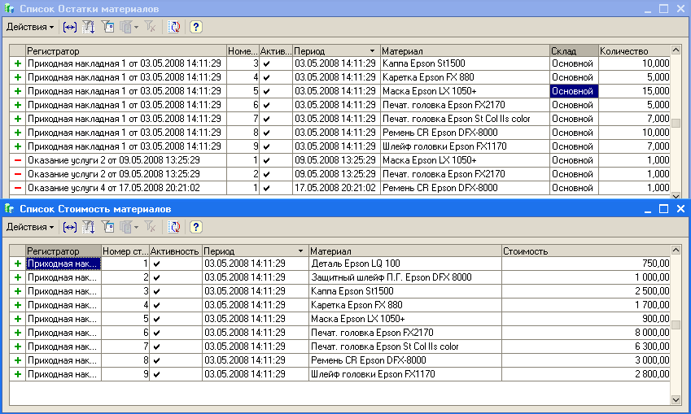Toggle activity mark in cost row 750,00
Image resolution: width=691 pixels, height=414 pixels.
point(156,264)
